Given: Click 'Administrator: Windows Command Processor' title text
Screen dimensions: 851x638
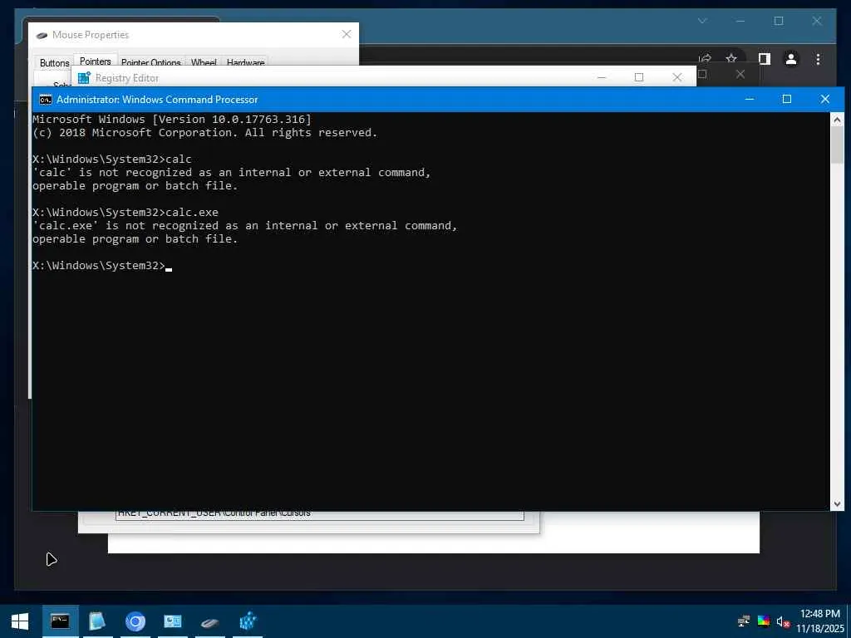Looking at the screenshot, I should click(157, 100).
